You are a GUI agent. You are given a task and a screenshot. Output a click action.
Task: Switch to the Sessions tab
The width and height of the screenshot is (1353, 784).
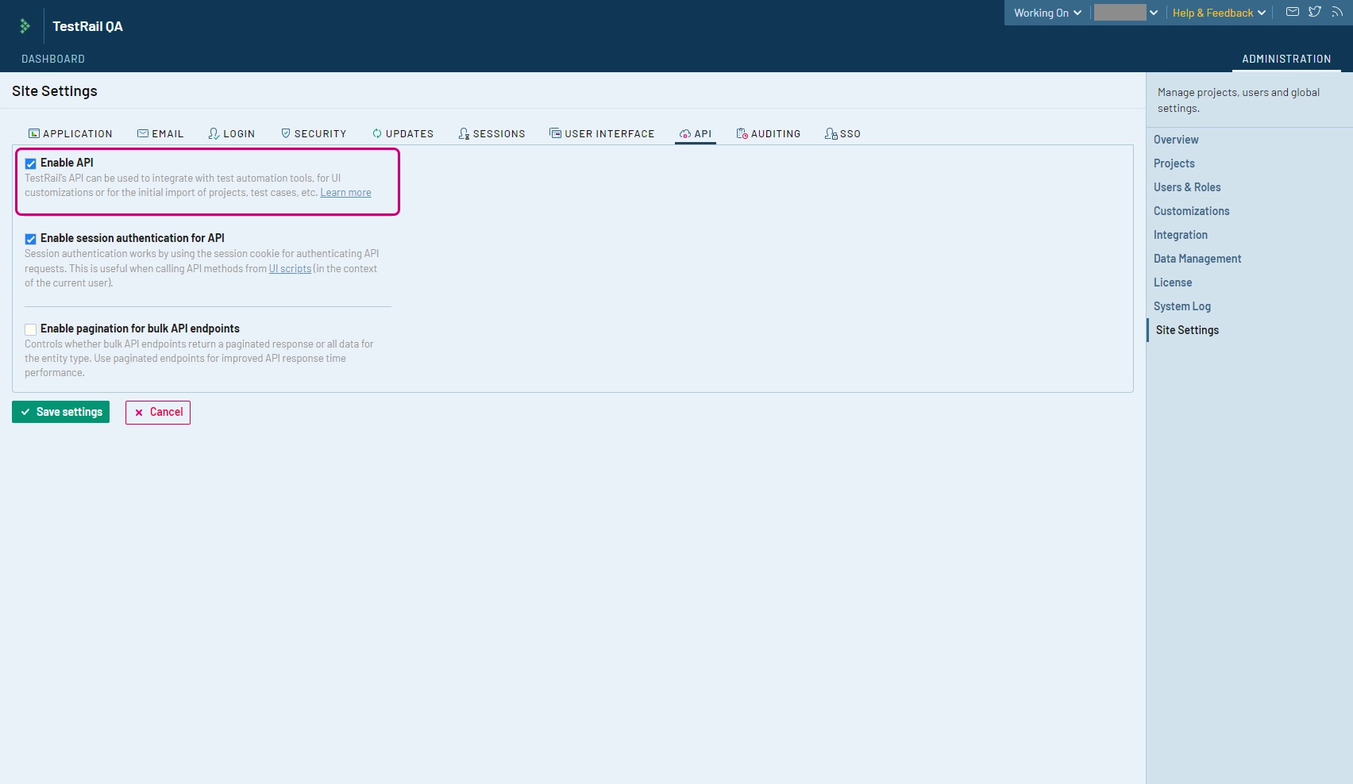(x=491, y=133)
